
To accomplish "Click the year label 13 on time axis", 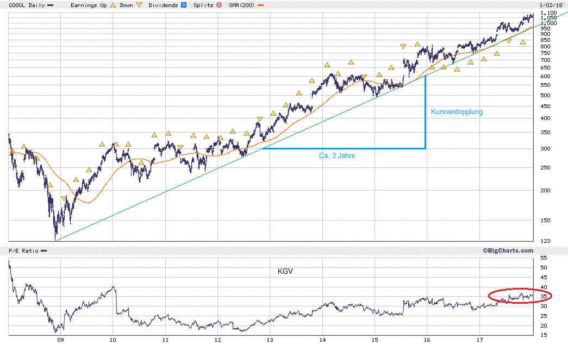I will pos(270,340).
